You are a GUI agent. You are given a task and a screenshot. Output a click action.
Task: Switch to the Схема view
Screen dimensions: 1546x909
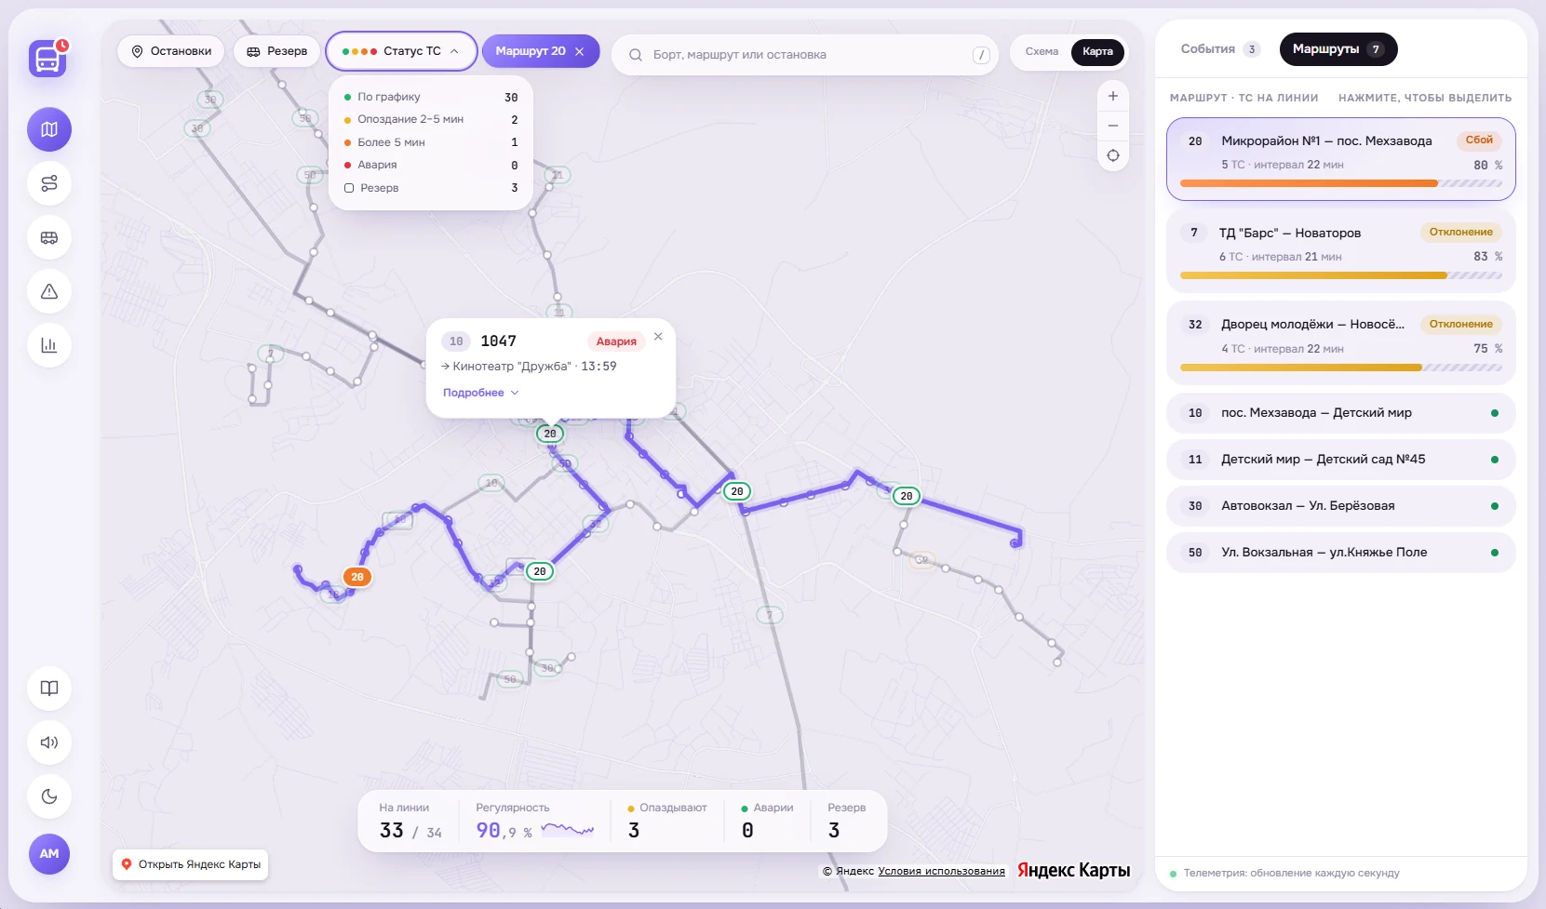(1042, 51)
